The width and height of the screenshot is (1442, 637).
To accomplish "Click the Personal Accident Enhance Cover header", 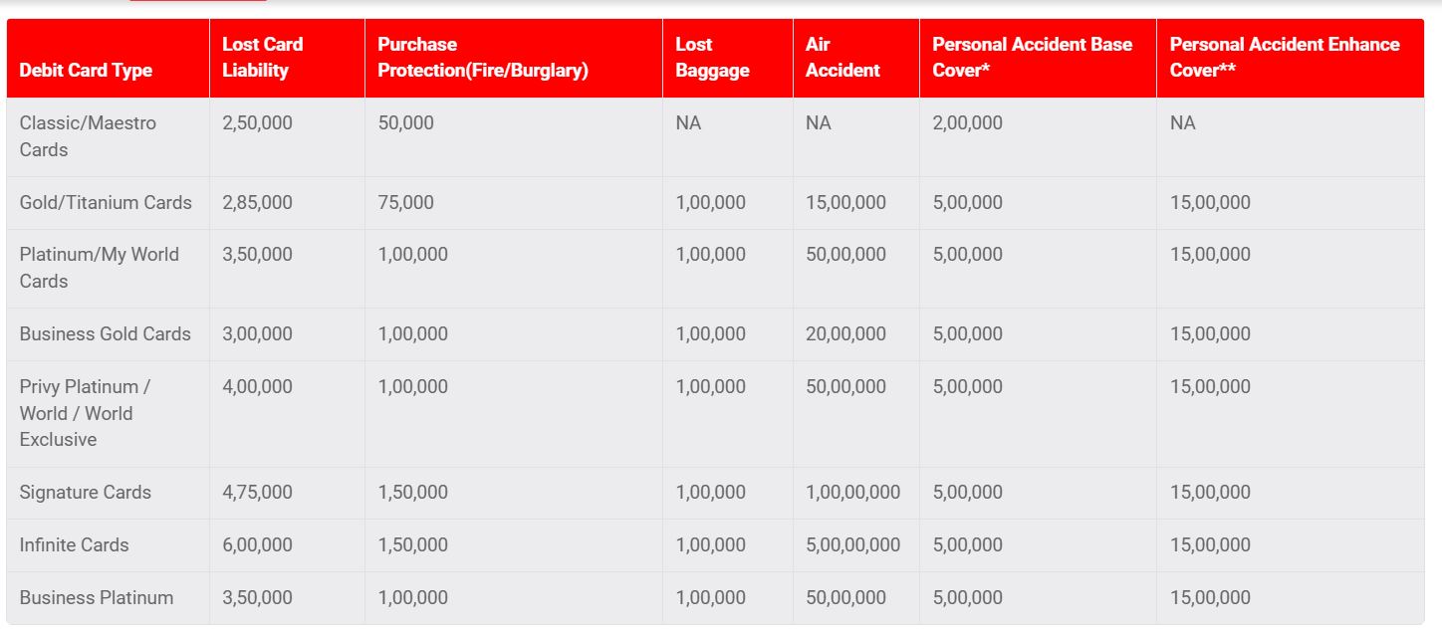I will point(1284,58).
